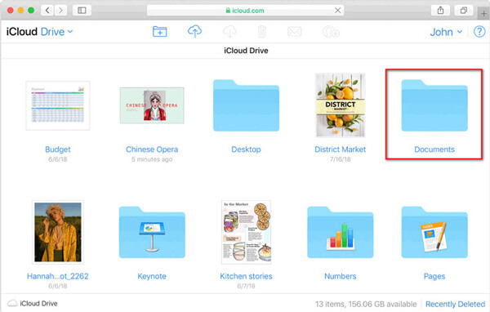Open the Help question mark icon
The height and width of the screenshot is (312, 490).
[479, 32]
